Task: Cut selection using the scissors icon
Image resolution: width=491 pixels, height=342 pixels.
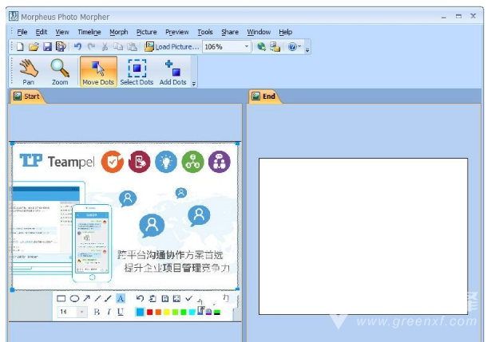Action: [x=105, y=47]
